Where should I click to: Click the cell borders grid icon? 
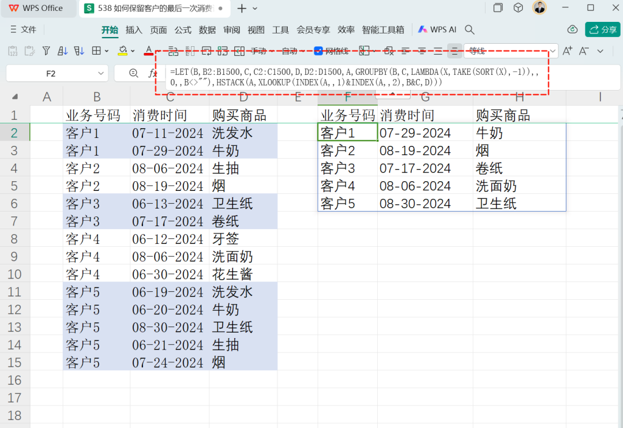tap(96, 51)
